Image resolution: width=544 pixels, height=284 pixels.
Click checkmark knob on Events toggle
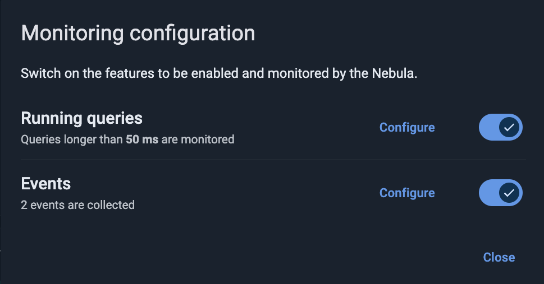[509, 193]
